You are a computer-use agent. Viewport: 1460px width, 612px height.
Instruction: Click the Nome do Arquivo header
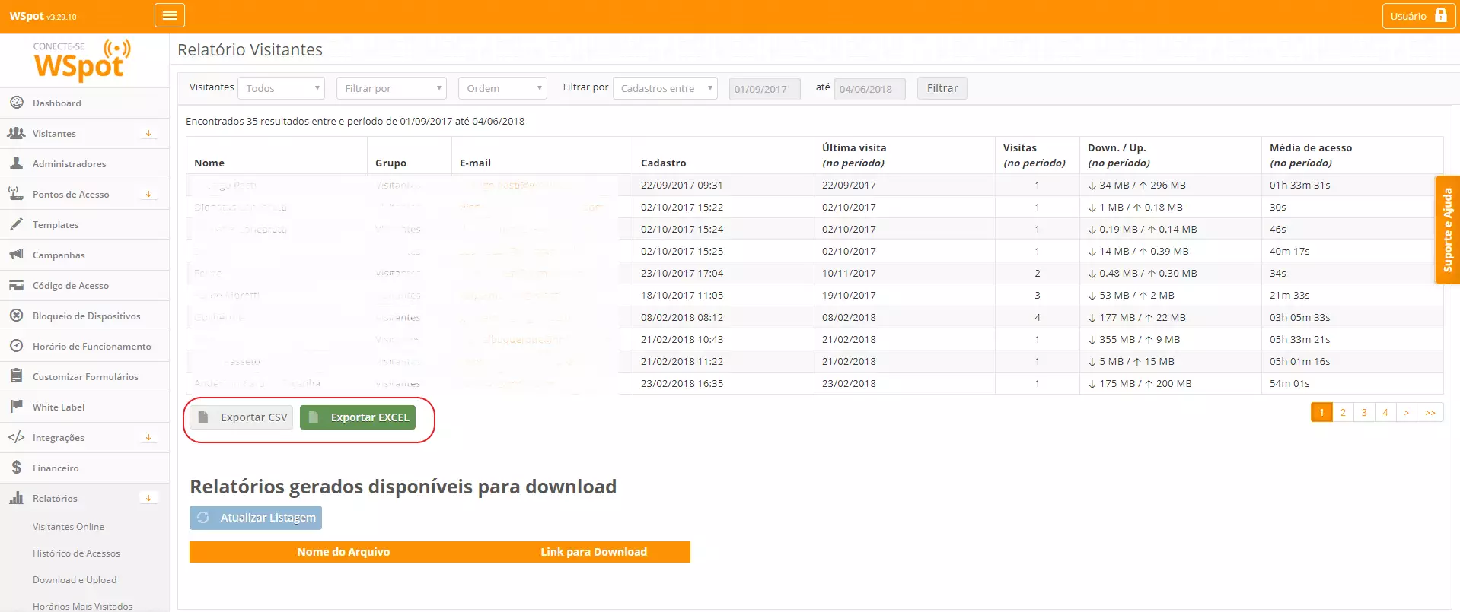click(x=343, y=552)
